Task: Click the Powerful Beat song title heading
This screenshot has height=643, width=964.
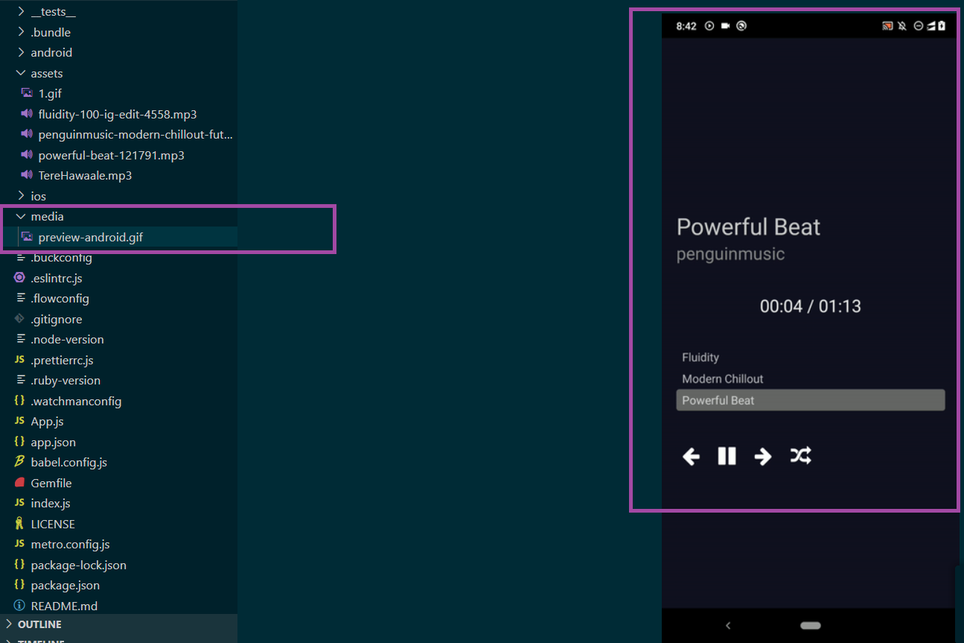Action: [x=748, y=227]
